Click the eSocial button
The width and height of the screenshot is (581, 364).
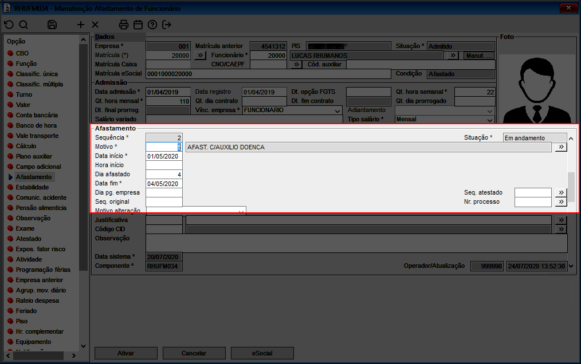click(x=262, y=353)
